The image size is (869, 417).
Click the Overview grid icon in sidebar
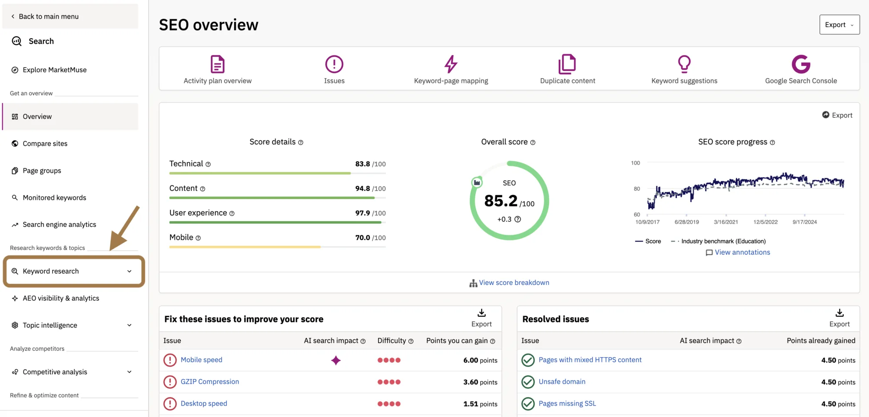click(x=15, y=116)
